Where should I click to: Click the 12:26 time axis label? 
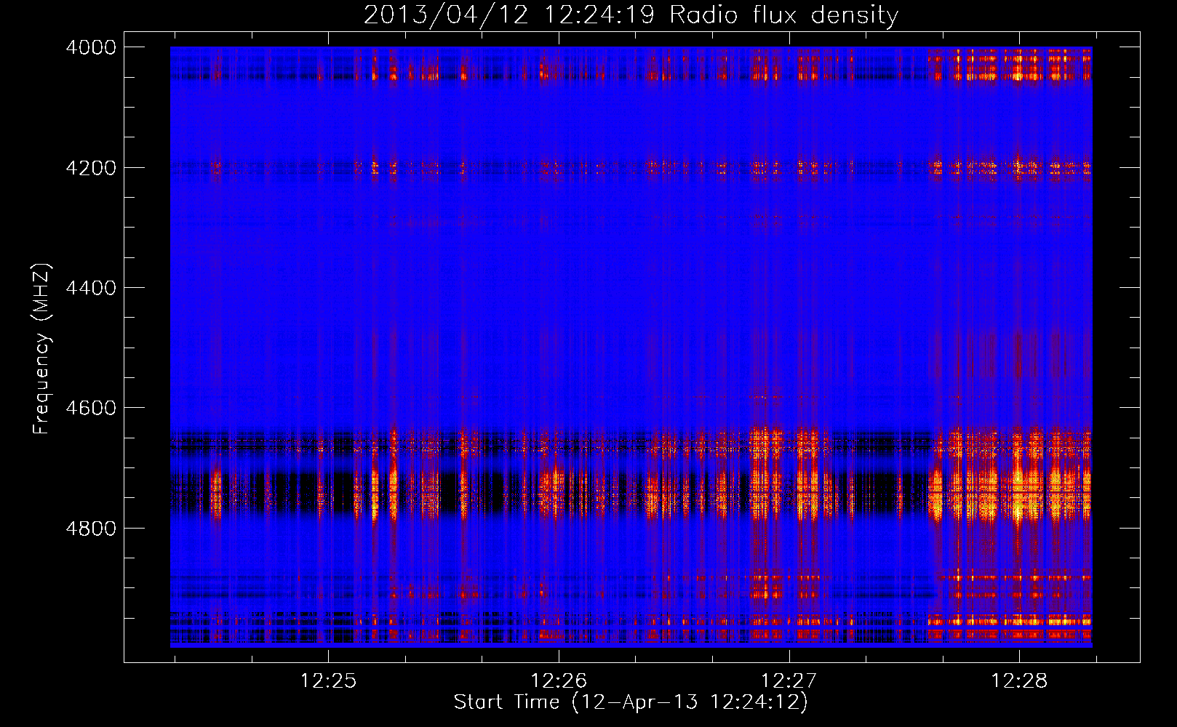click(x=559, y=681)
